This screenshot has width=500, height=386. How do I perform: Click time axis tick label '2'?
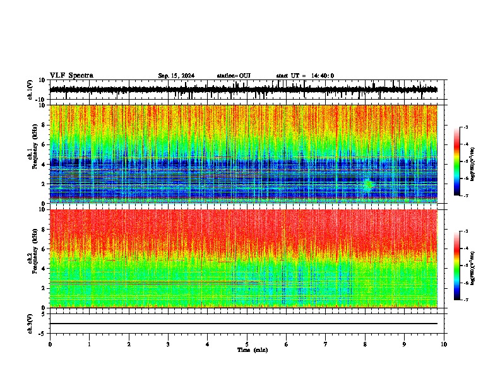[129, 344]
